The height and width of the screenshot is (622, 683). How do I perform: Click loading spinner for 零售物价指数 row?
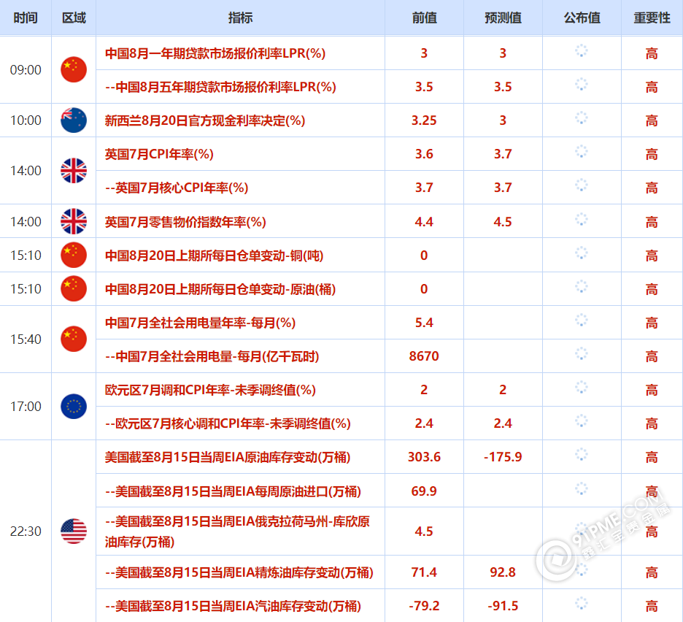click(x=582, y=219)
